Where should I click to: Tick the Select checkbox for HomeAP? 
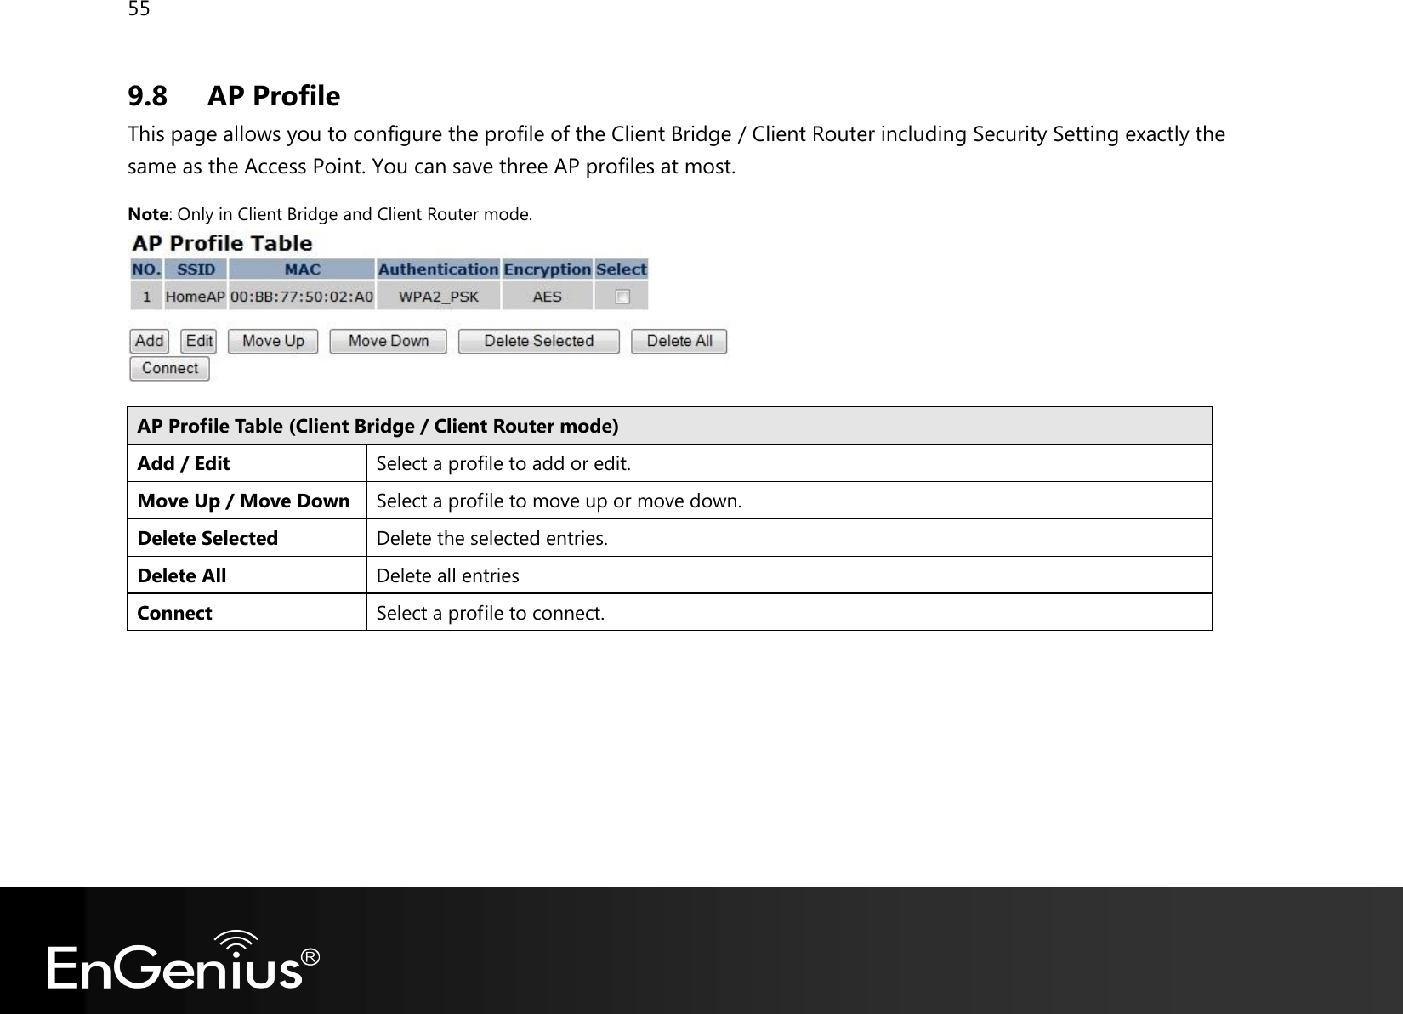[622, 297]
